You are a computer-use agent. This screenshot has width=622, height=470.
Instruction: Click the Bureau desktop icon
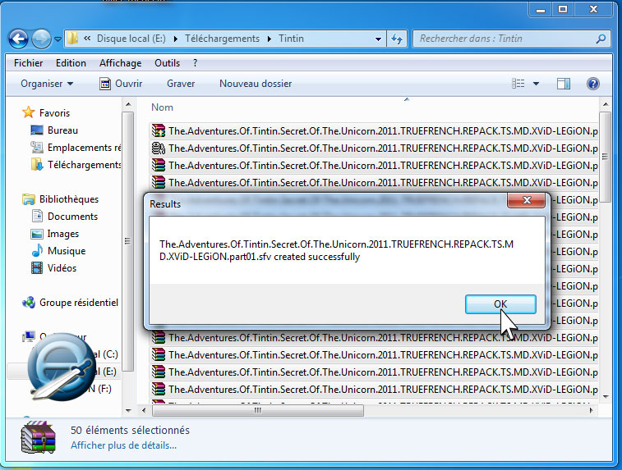point(37,130)
